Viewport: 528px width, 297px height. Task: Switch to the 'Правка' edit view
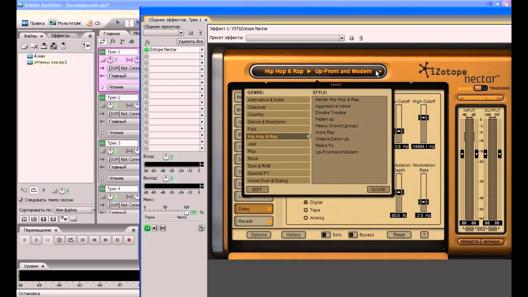(33, 23)
